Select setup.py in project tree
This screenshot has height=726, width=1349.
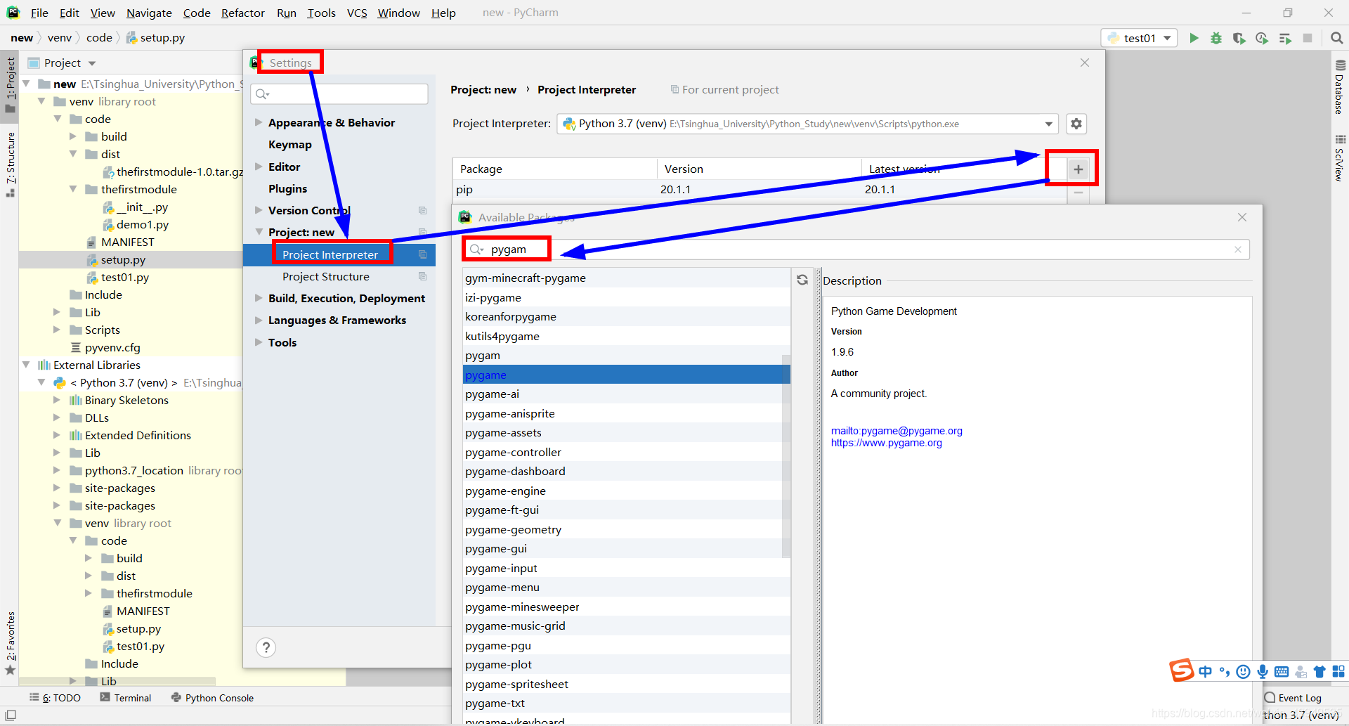pyautogui.click(x=123, y=259)
